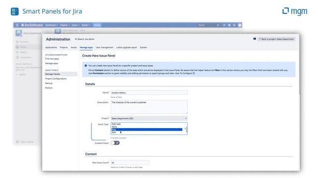Click Back to project: Sales Department button
The height and width of the screenshot is (178, 318).
pos(276,39)
